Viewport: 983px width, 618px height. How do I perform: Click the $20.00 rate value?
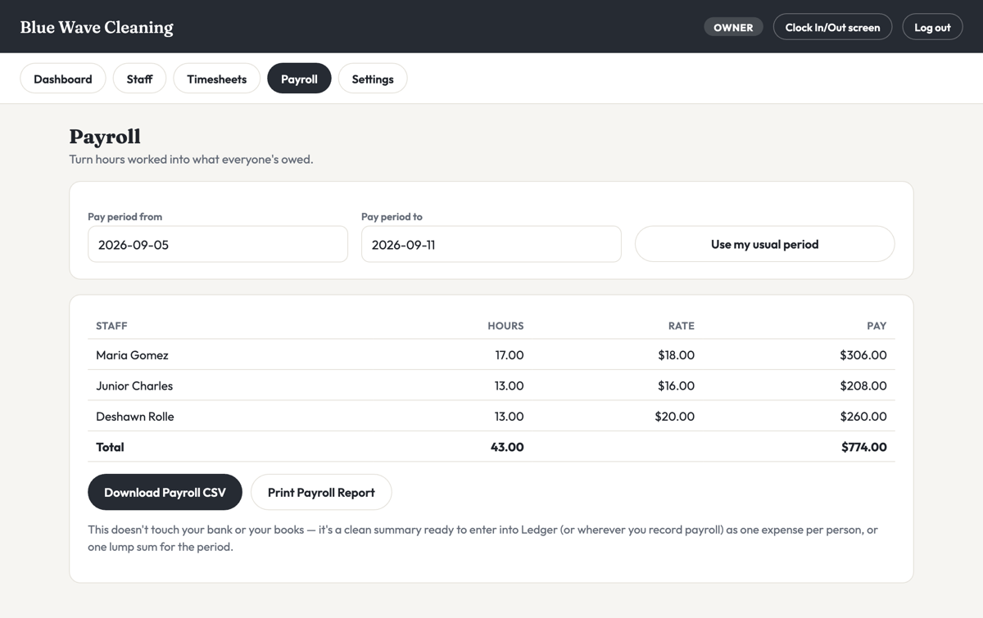[x=675, y=417]
